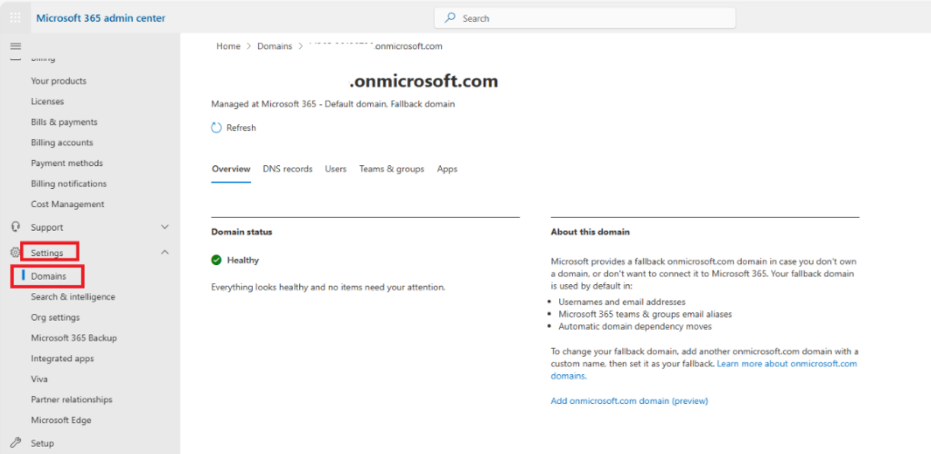931x454 pixels.
Task: Expand the Support section chevron
Action: (165, 227)
